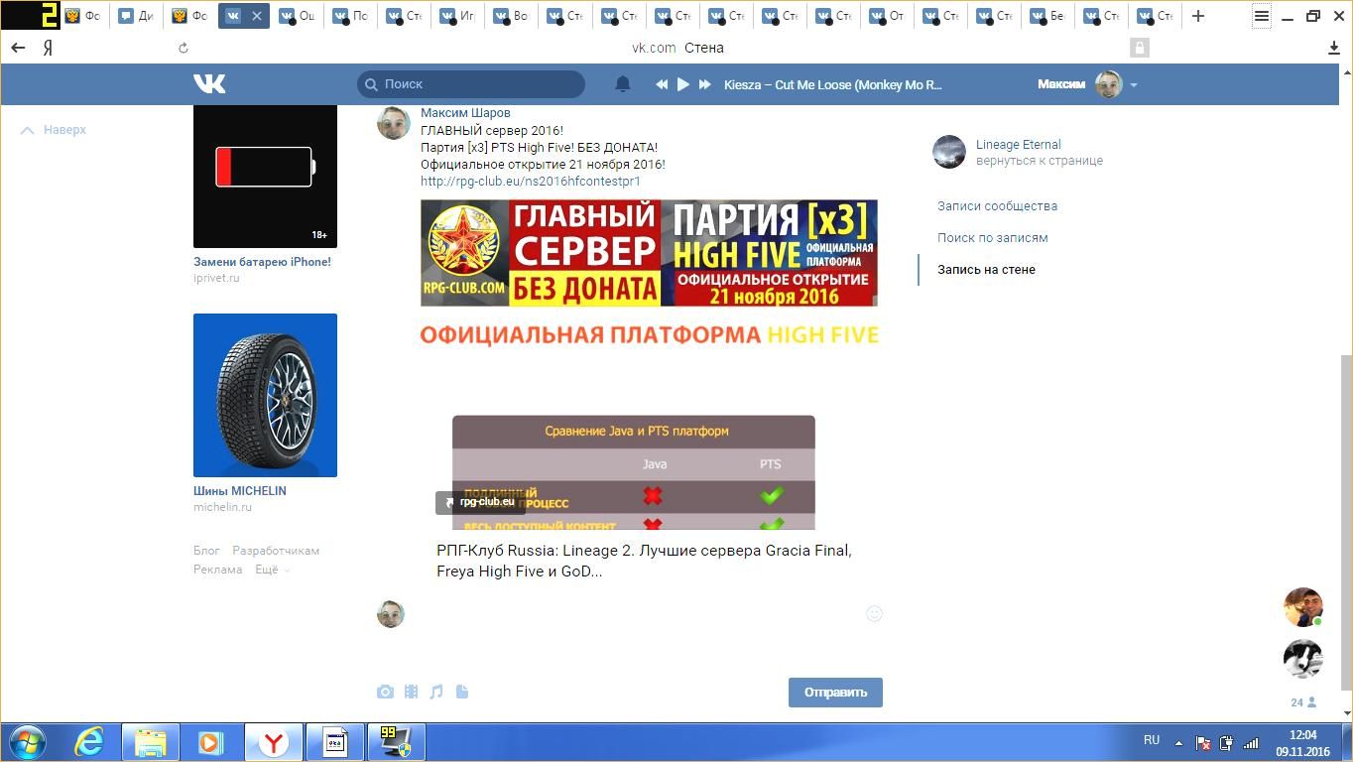Focus the VK search field Поиск
This screenshot has width=1353, height=762.
471,84
